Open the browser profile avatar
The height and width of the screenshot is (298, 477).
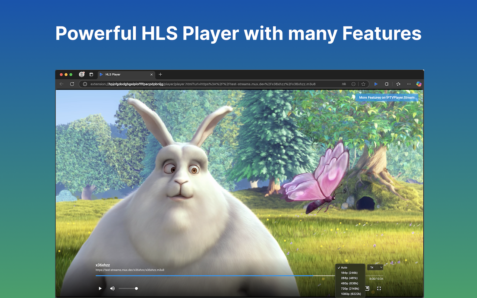click(x=82, y=74)
